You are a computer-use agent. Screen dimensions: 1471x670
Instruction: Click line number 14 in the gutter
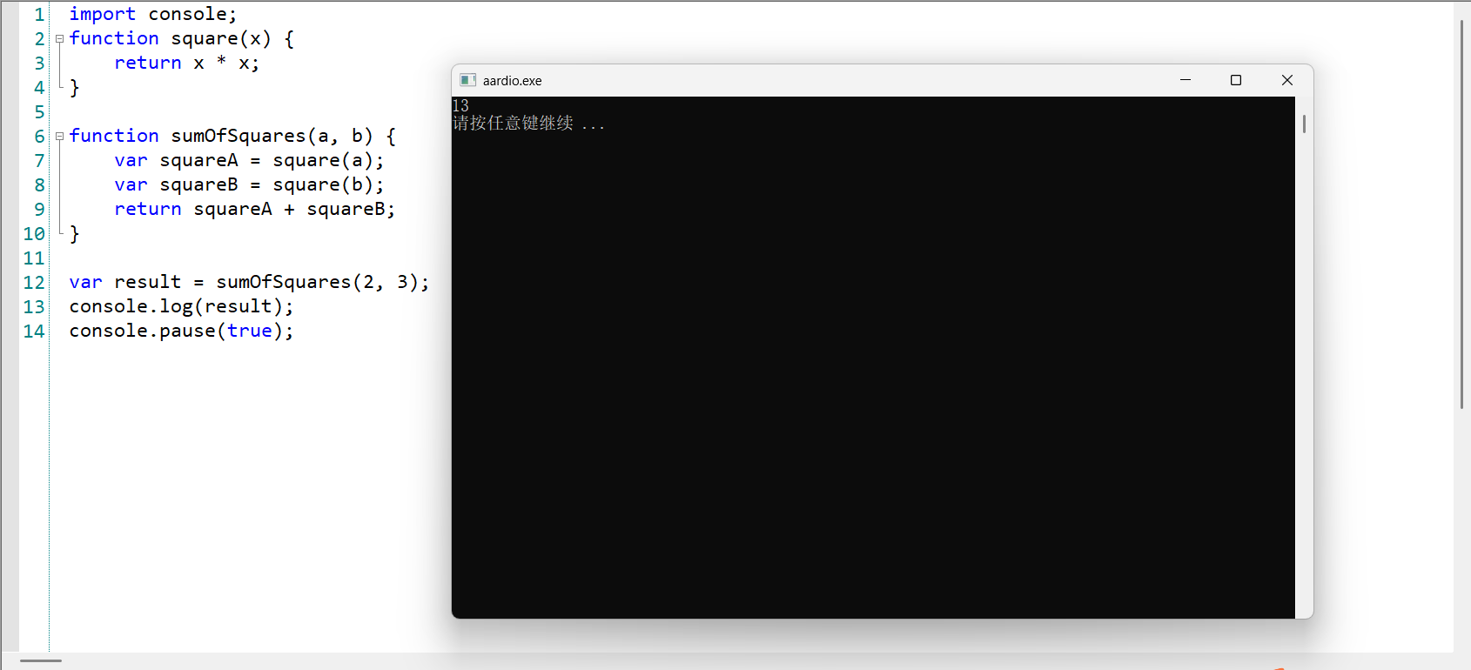[x=34, y=332]
